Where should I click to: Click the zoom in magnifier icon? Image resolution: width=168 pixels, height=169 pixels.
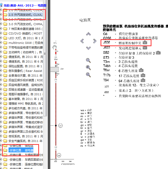[88, 68]
